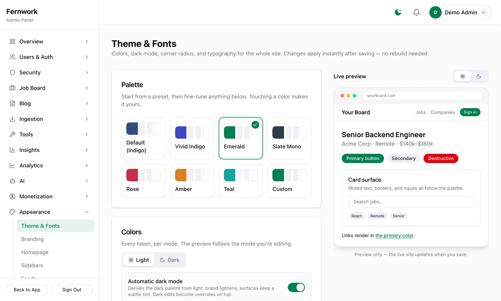Image resolution: width=501 pixels, height=301 pixels.
Task: Click the Users & Auth people icon
Action: (x=12, y=57)
